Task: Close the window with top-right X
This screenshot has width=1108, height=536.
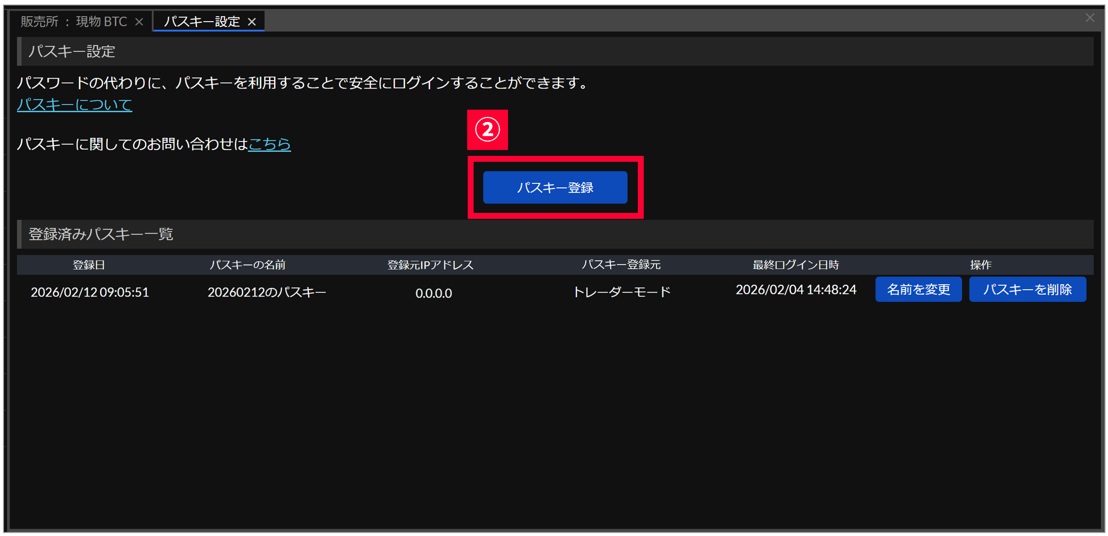Action: [x=1090, y=18]
